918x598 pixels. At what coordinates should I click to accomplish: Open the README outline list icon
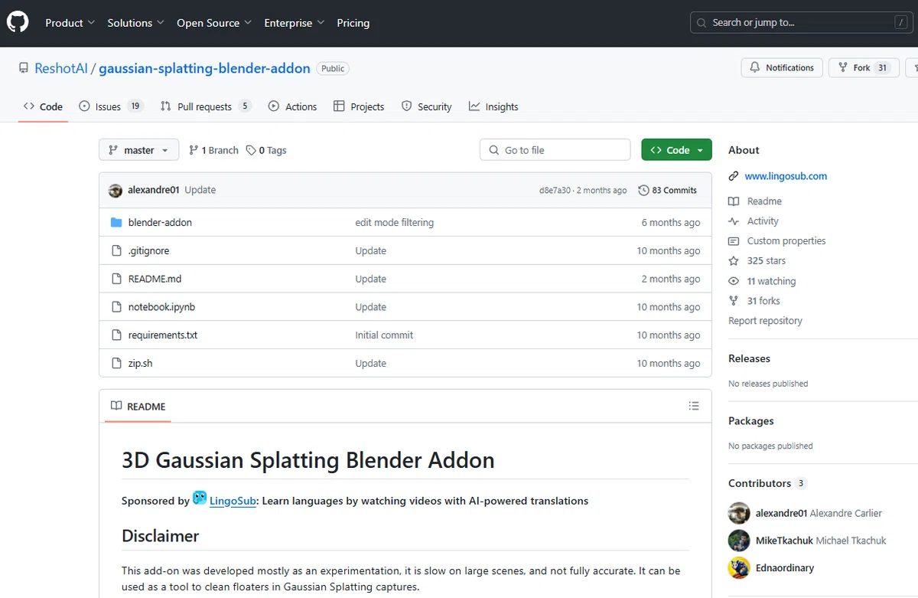(694, 406)
